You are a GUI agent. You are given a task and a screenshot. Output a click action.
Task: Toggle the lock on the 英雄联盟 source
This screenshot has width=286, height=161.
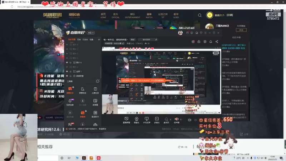(x=70, y=76)
